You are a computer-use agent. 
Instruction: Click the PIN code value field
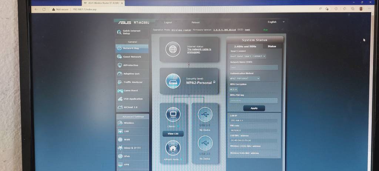point(254,130)
